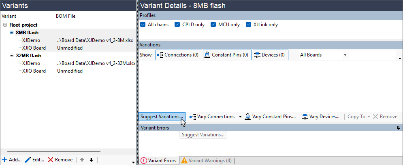This screenshot has width=403, height=165.
Task: Uncheck the CPLD only profile
Action: point(177,25)
